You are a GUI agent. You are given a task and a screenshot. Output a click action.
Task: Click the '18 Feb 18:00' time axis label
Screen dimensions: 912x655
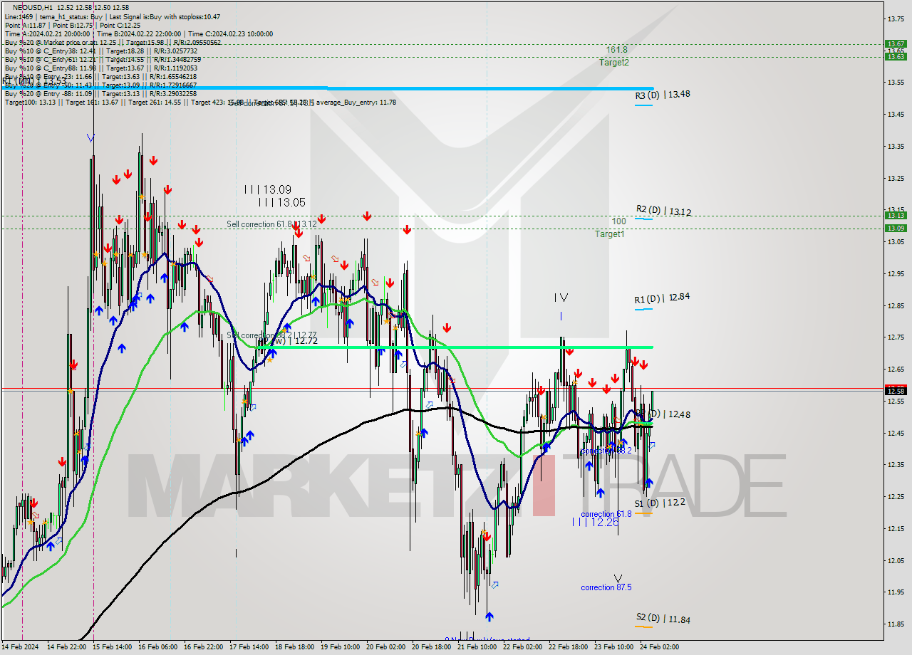(296, 647)
